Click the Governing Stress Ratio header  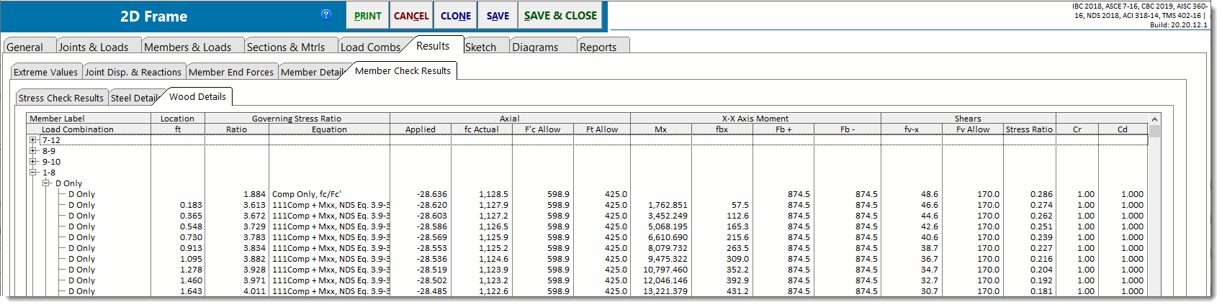pos(297,119)
